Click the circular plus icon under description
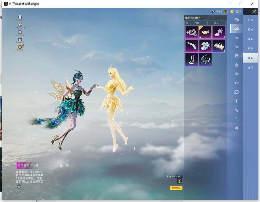260x202 pixels. click(19, 186)
